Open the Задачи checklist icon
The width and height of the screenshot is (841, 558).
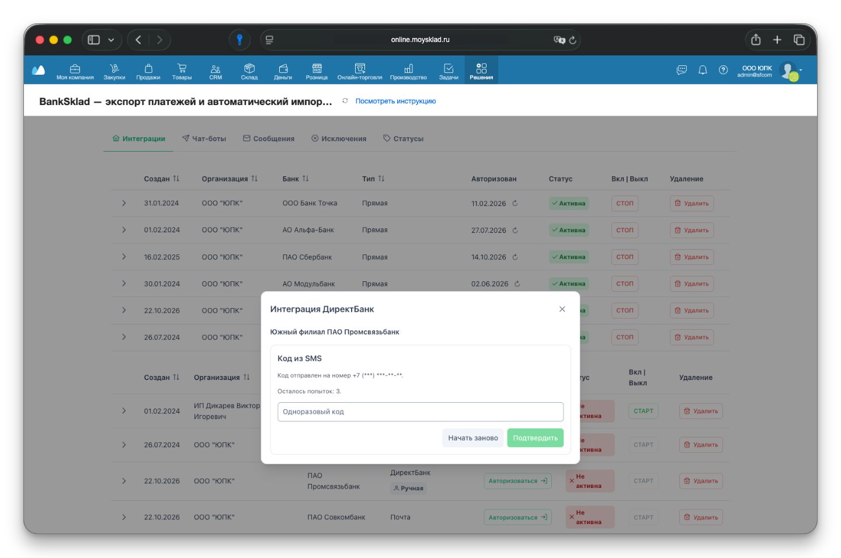point(449,68)
